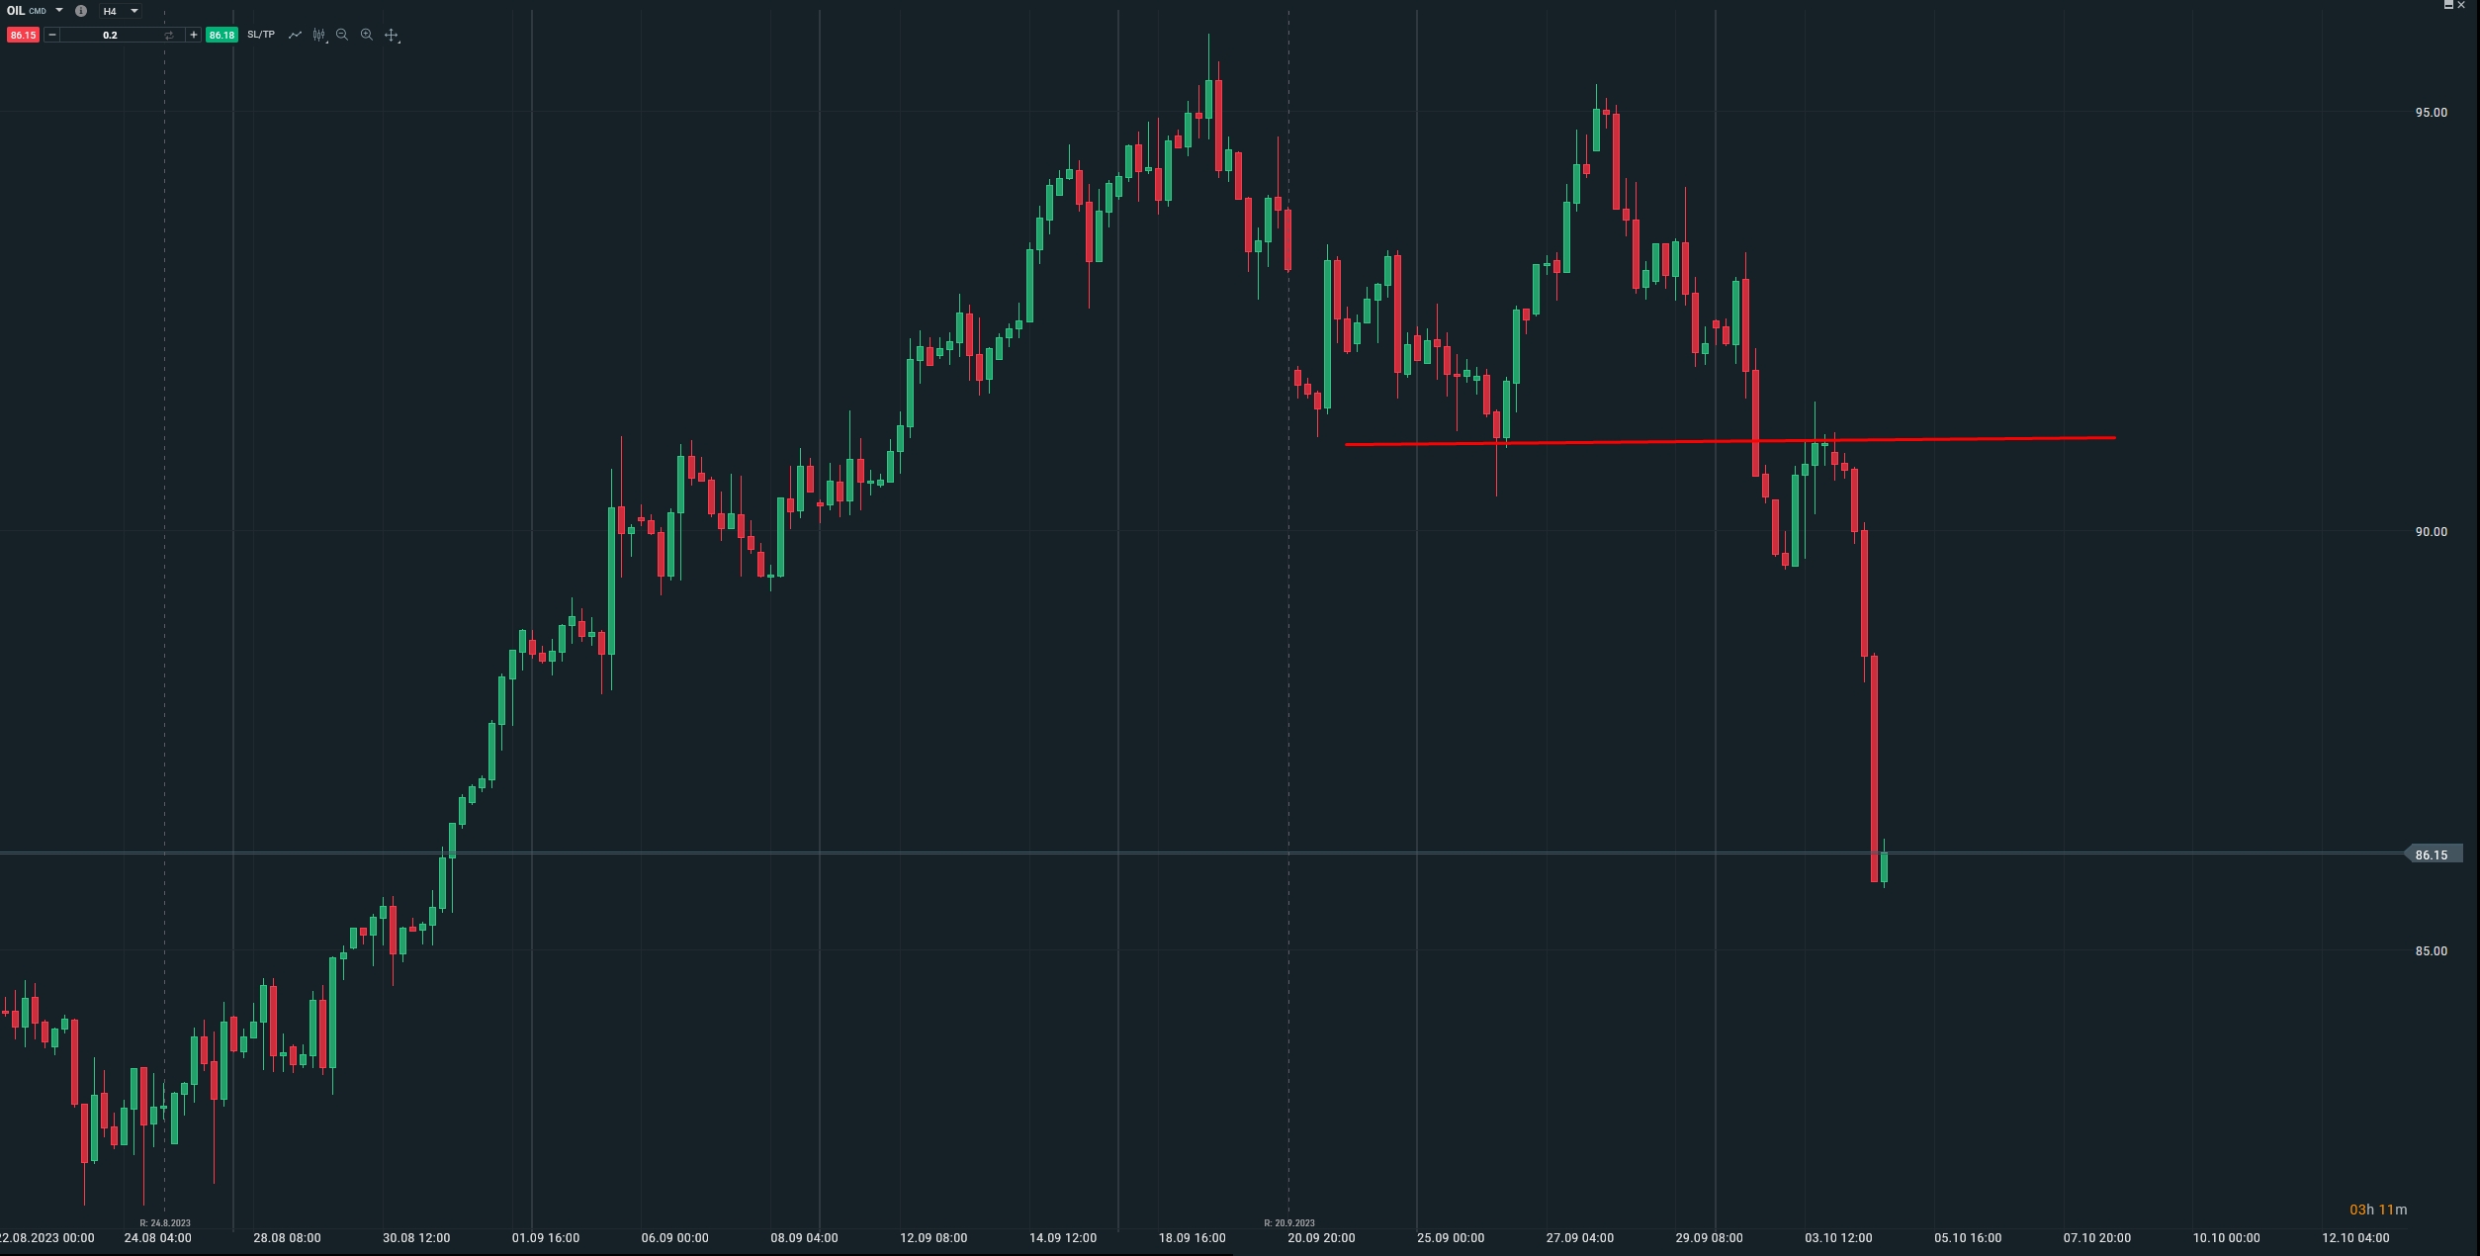Screen dimensions: 2480x1256
Task: Expand the H4 timeframe dropdown
Action: pyautogui.click(x=133, y=11)
